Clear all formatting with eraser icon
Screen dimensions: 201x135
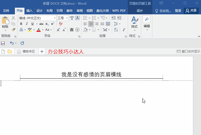click(61, 24)
